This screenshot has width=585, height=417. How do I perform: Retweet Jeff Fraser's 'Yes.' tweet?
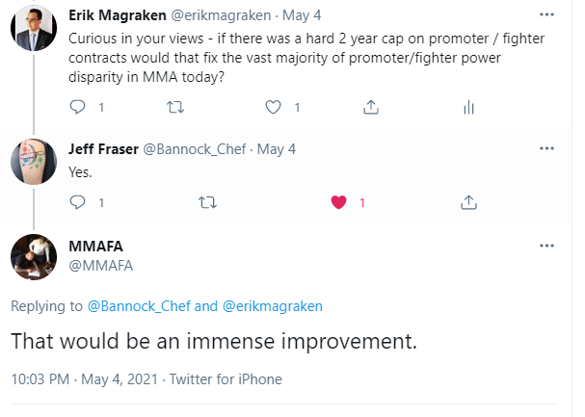point(207,202)
